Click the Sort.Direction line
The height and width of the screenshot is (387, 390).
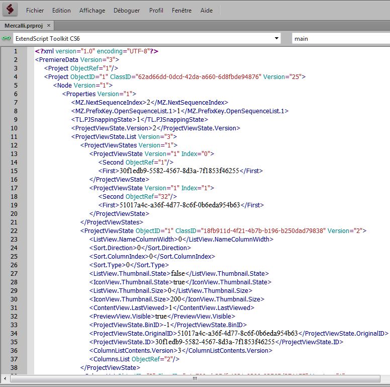click(140, 248)
